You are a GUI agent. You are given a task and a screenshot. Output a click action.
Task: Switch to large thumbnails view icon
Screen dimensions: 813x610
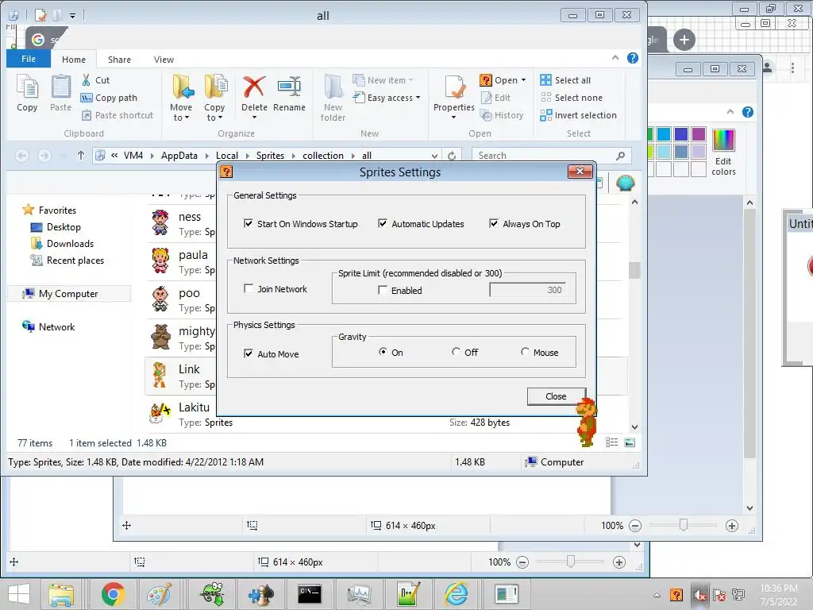click(x=630, y=442)
